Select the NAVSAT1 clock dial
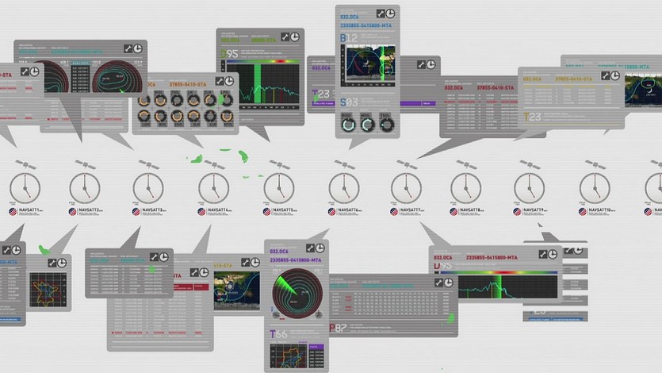Image resolution: width=662 pixels, height=373 pixels. pyautogui.click(x=25, y=188)
